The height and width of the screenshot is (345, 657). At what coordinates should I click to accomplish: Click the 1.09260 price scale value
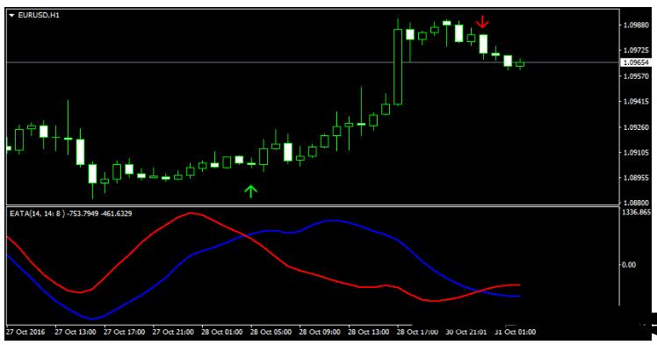point(636,127)
